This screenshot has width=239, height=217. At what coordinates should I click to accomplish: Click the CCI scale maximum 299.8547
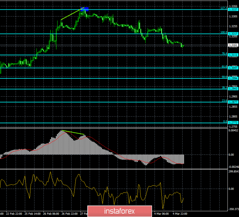pos(234,171)
